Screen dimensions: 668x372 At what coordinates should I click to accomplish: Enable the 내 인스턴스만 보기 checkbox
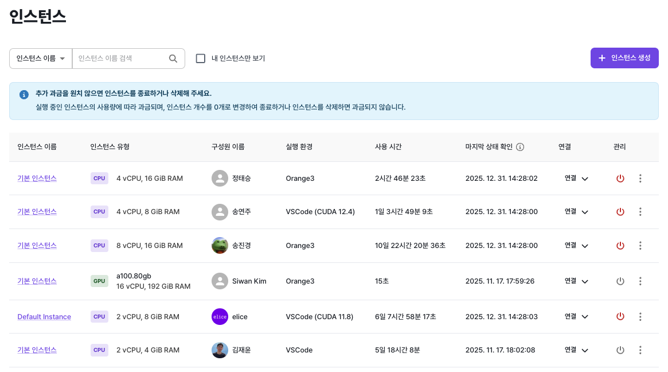(x=200, y=58)
